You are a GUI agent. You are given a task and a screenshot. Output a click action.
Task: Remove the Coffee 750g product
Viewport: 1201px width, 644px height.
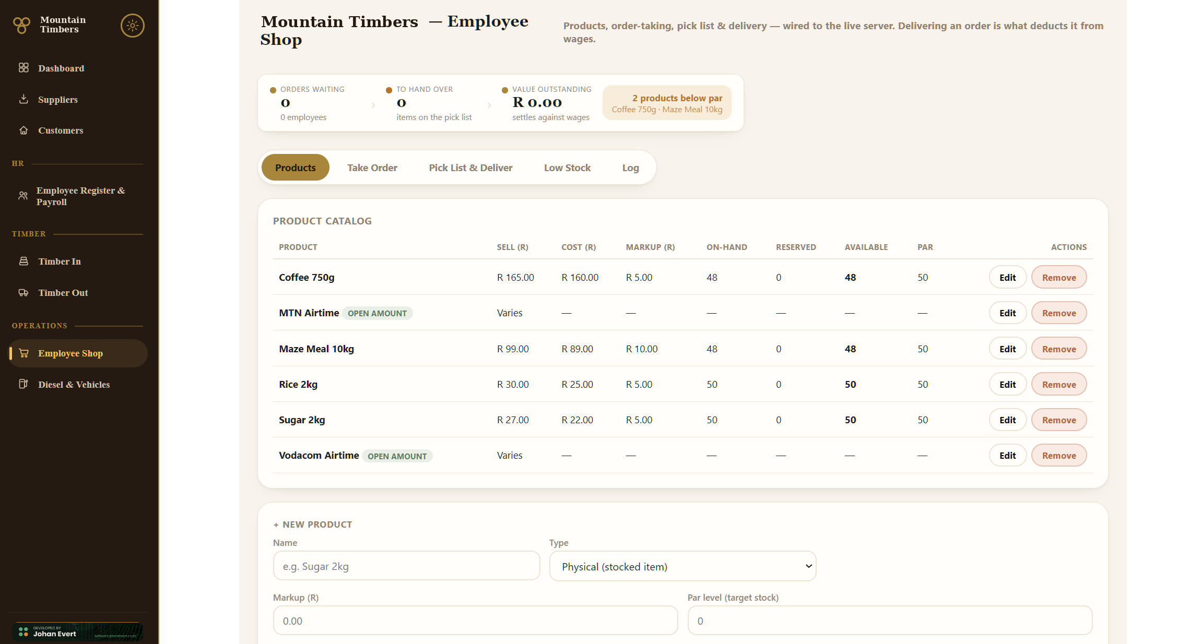pyautogui.click(x=1059, y=277)
